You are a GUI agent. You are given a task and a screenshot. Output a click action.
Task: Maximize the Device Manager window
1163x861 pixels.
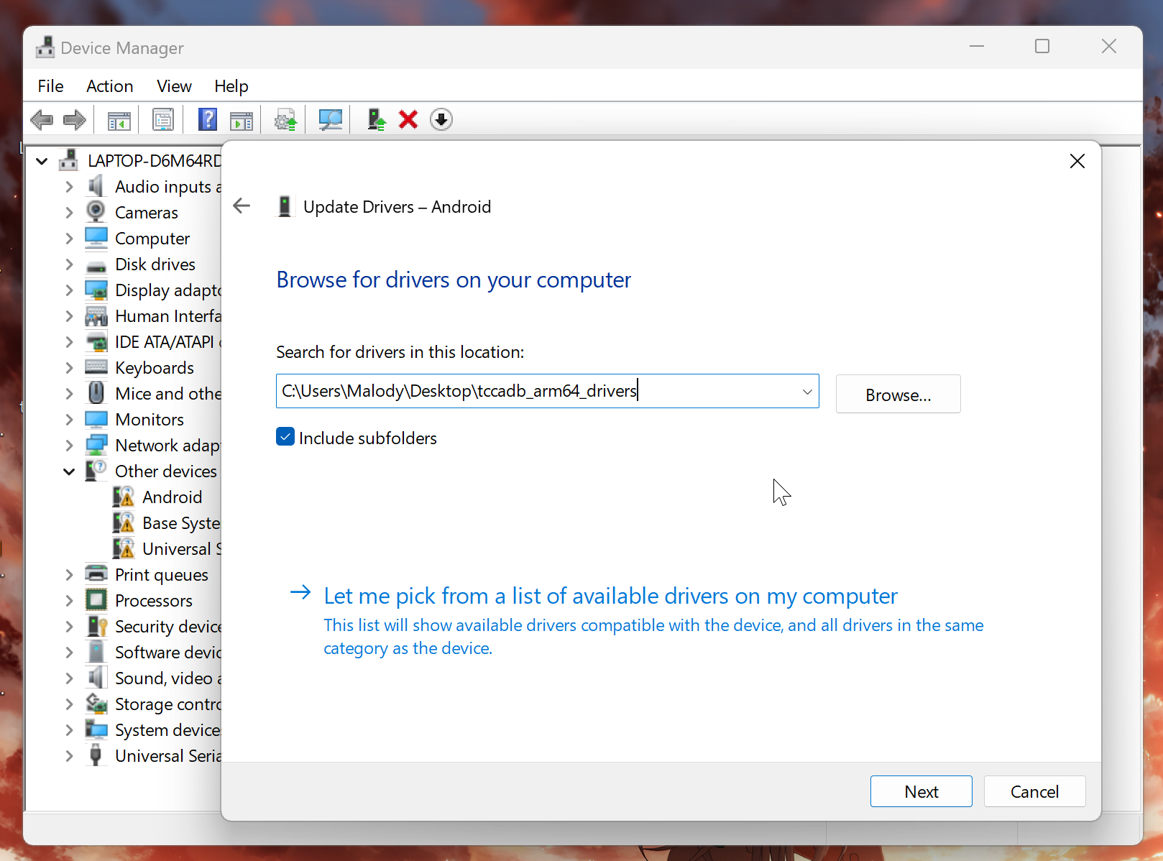tap(1042, 47)
